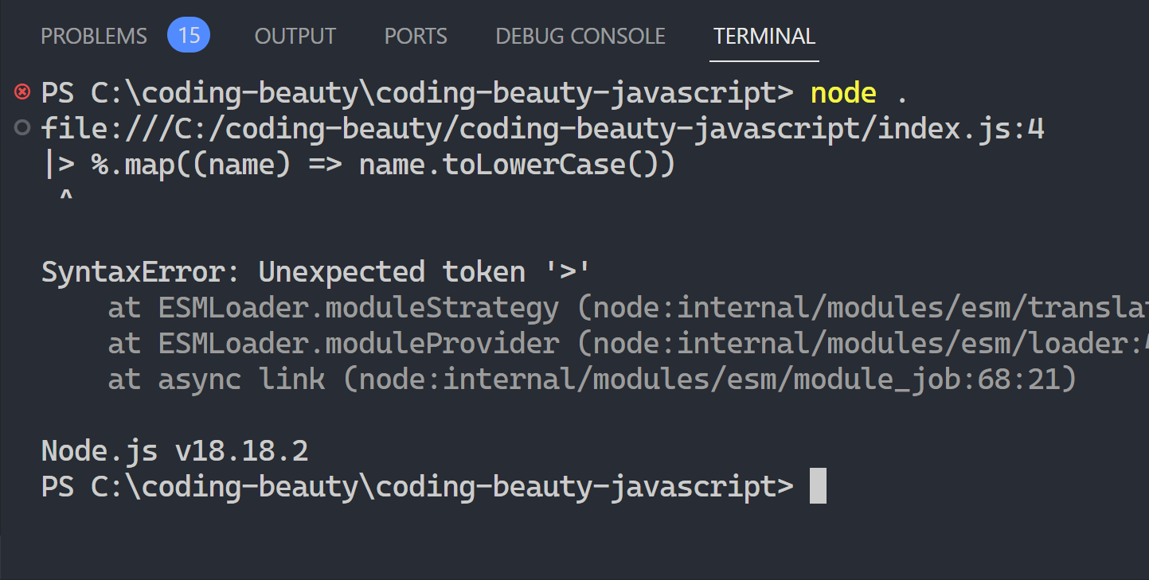Viewport: 1149px width, 580px height.
Task: Switch to the PORTS tab
Action: [416, 37]
